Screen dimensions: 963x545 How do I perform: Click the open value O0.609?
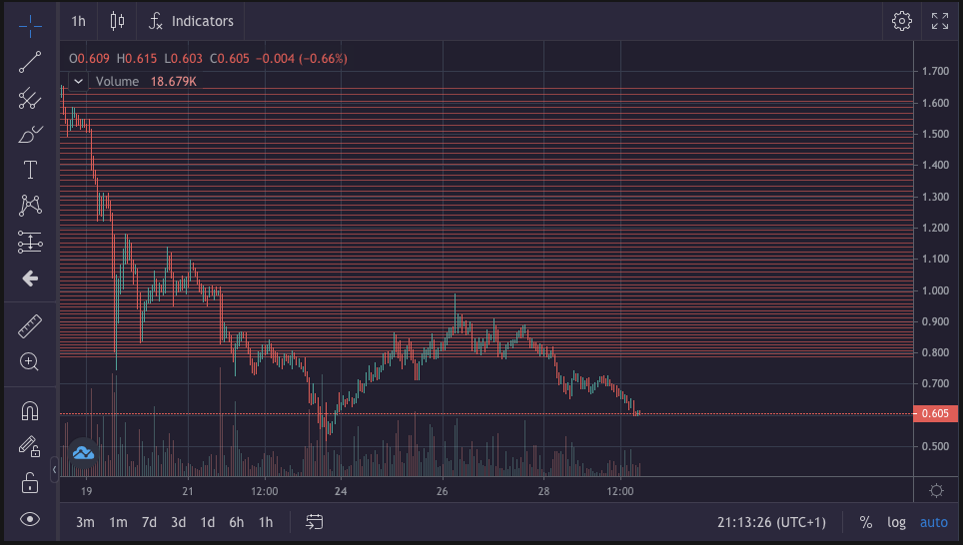coord(89,59)
